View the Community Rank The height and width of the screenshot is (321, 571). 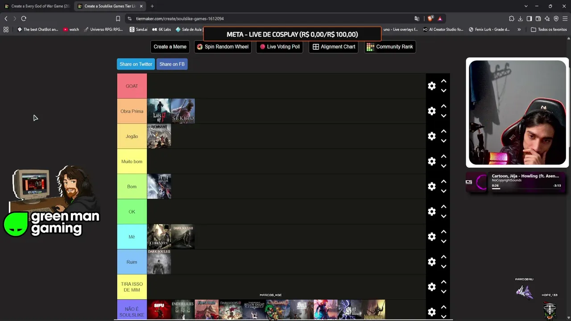tap(390, 47)
